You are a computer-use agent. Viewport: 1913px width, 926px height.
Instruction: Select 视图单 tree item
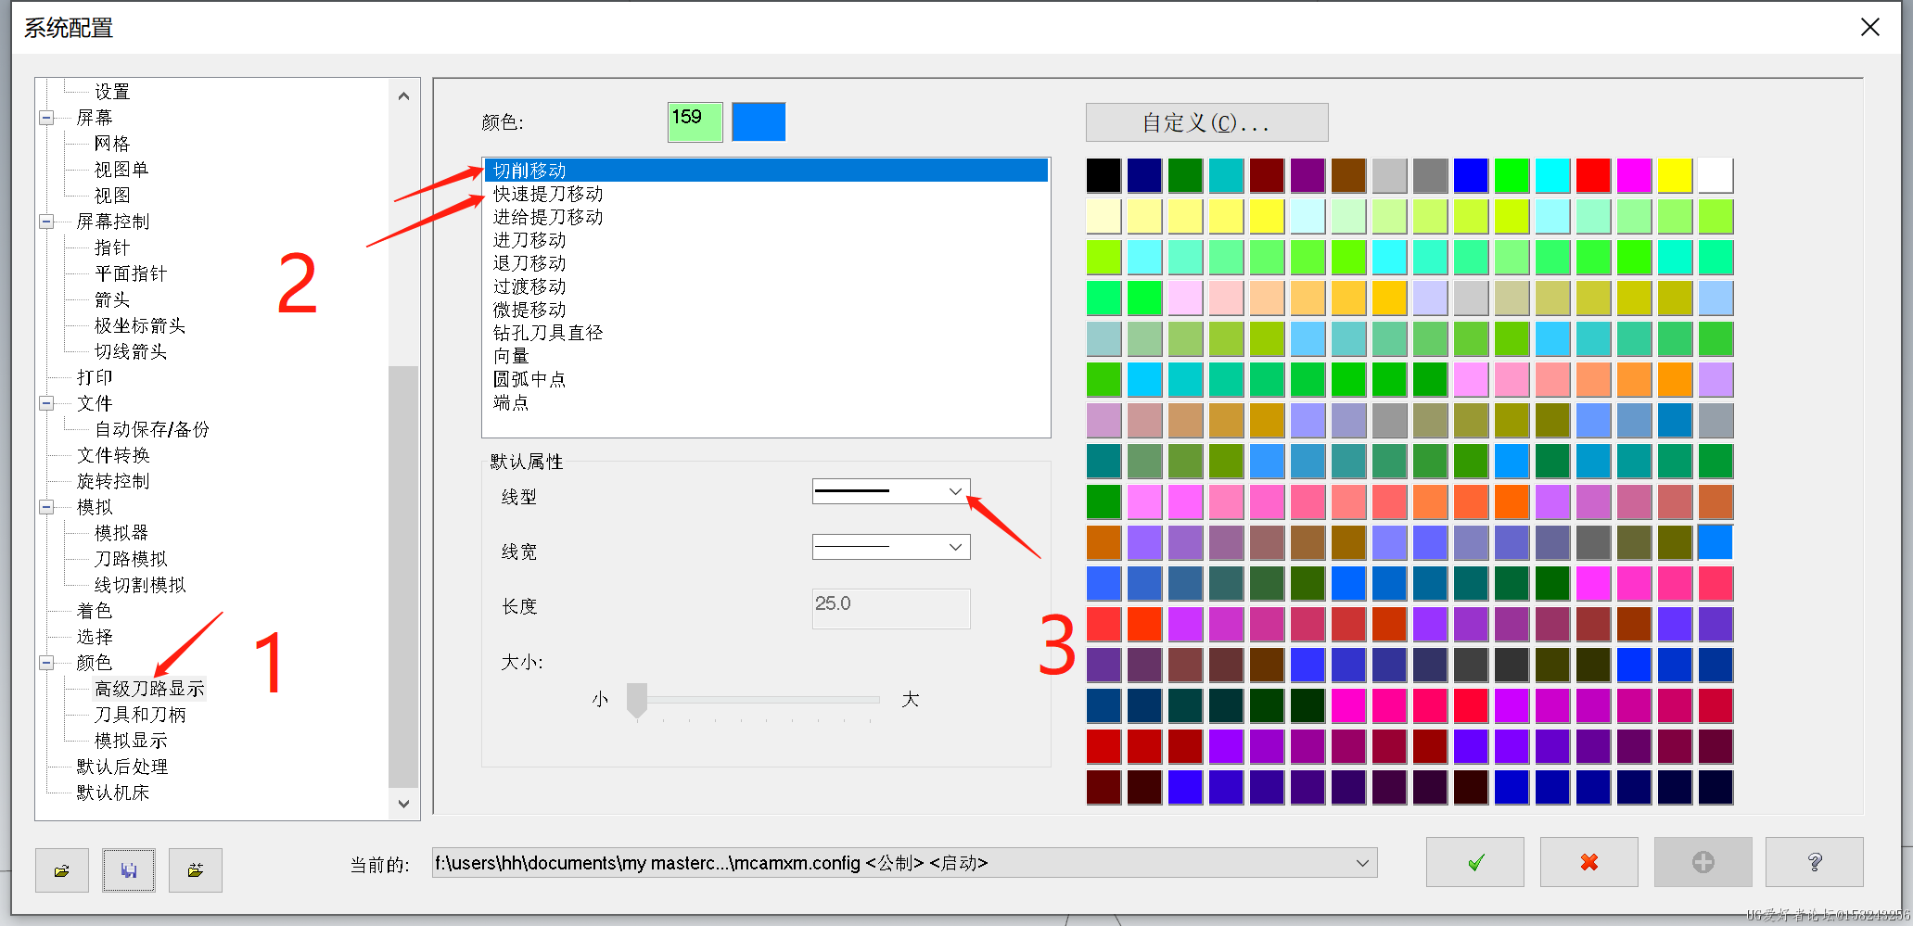tap(121, 170)
